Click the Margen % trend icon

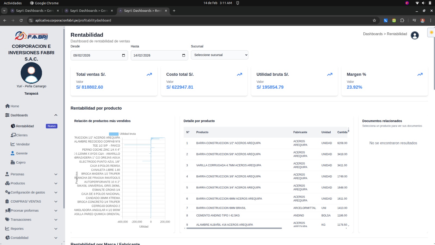click(x=420, y=75)
